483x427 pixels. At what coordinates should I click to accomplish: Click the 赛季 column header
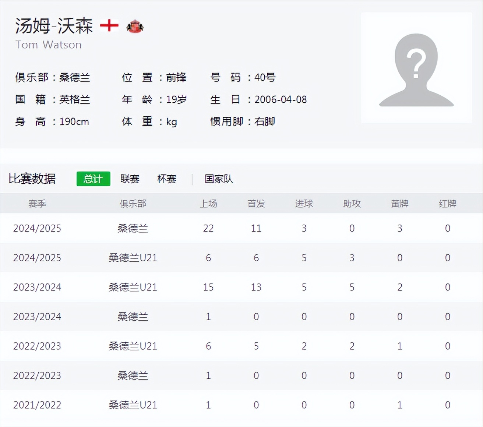tap(37, 204)
